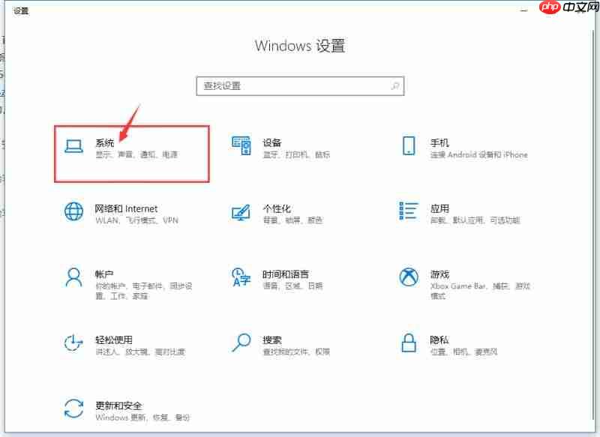Open the 手机 phone icon
Image resolution: width=600 pixels, height=437 pixels.
(x=409, y=145)
